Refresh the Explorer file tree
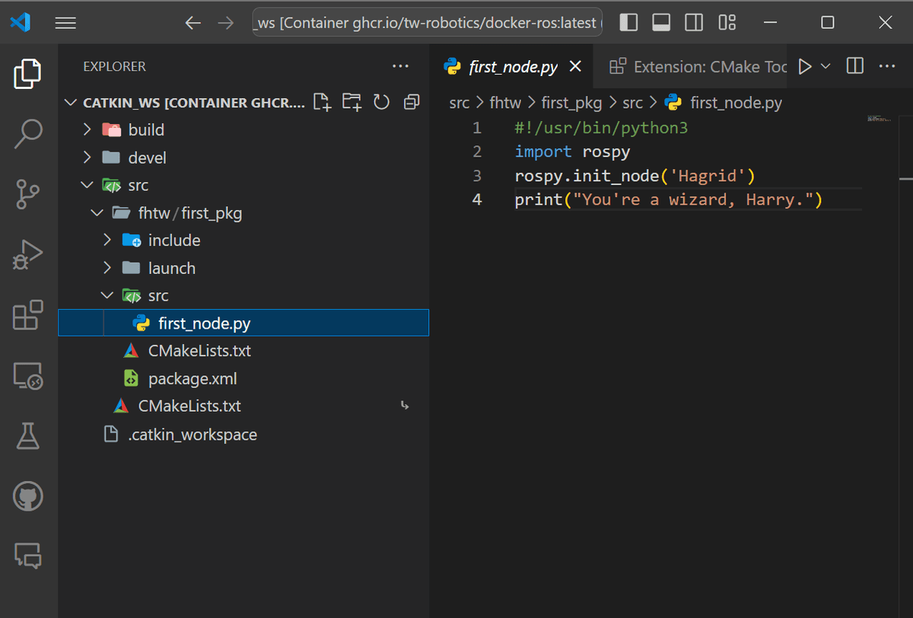This screenshot has width=913, height=618. point(382,102)
